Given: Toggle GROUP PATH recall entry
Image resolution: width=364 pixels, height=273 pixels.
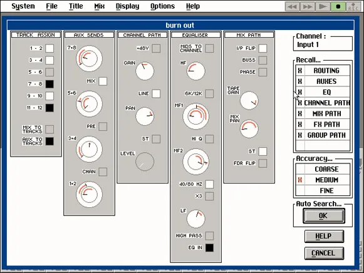Looking at the screenshot, I should tap(323, 135).
